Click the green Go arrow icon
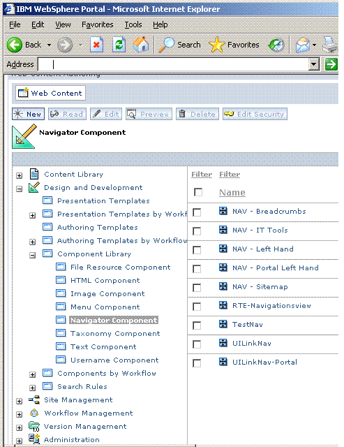The image size is (344, 447). click(331, 64)
